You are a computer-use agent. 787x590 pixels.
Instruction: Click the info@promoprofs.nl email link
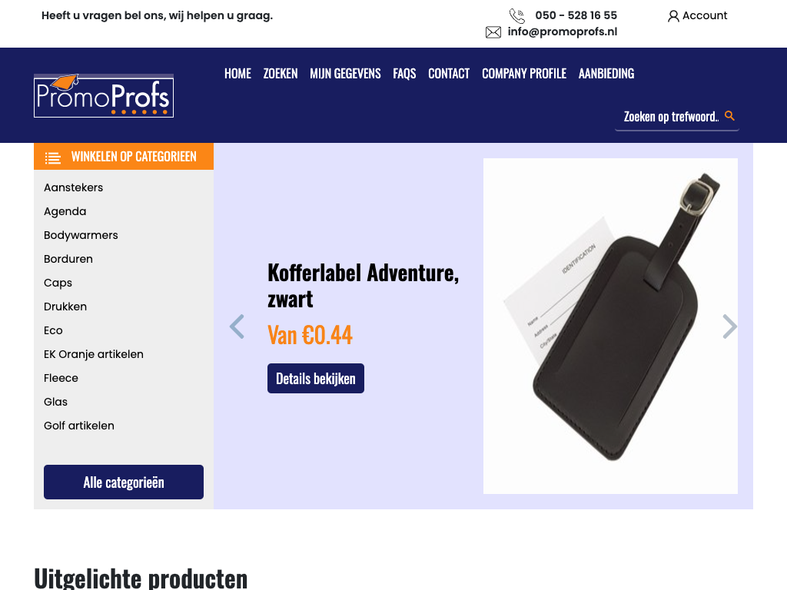[x=562, y=31]
